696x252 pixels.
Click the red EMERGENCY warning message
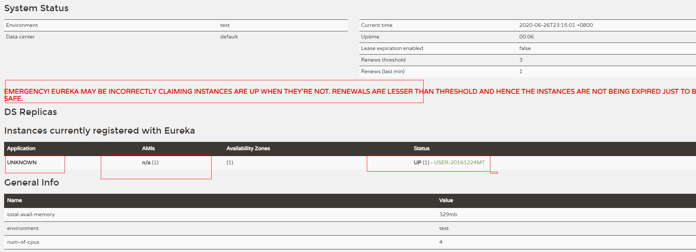point(350,95)
